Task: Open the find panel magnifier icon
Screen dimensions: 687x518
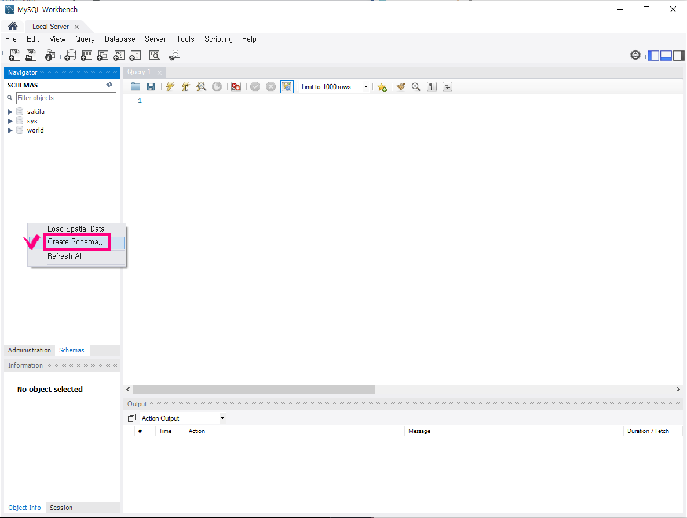Action: click(416, 87)
